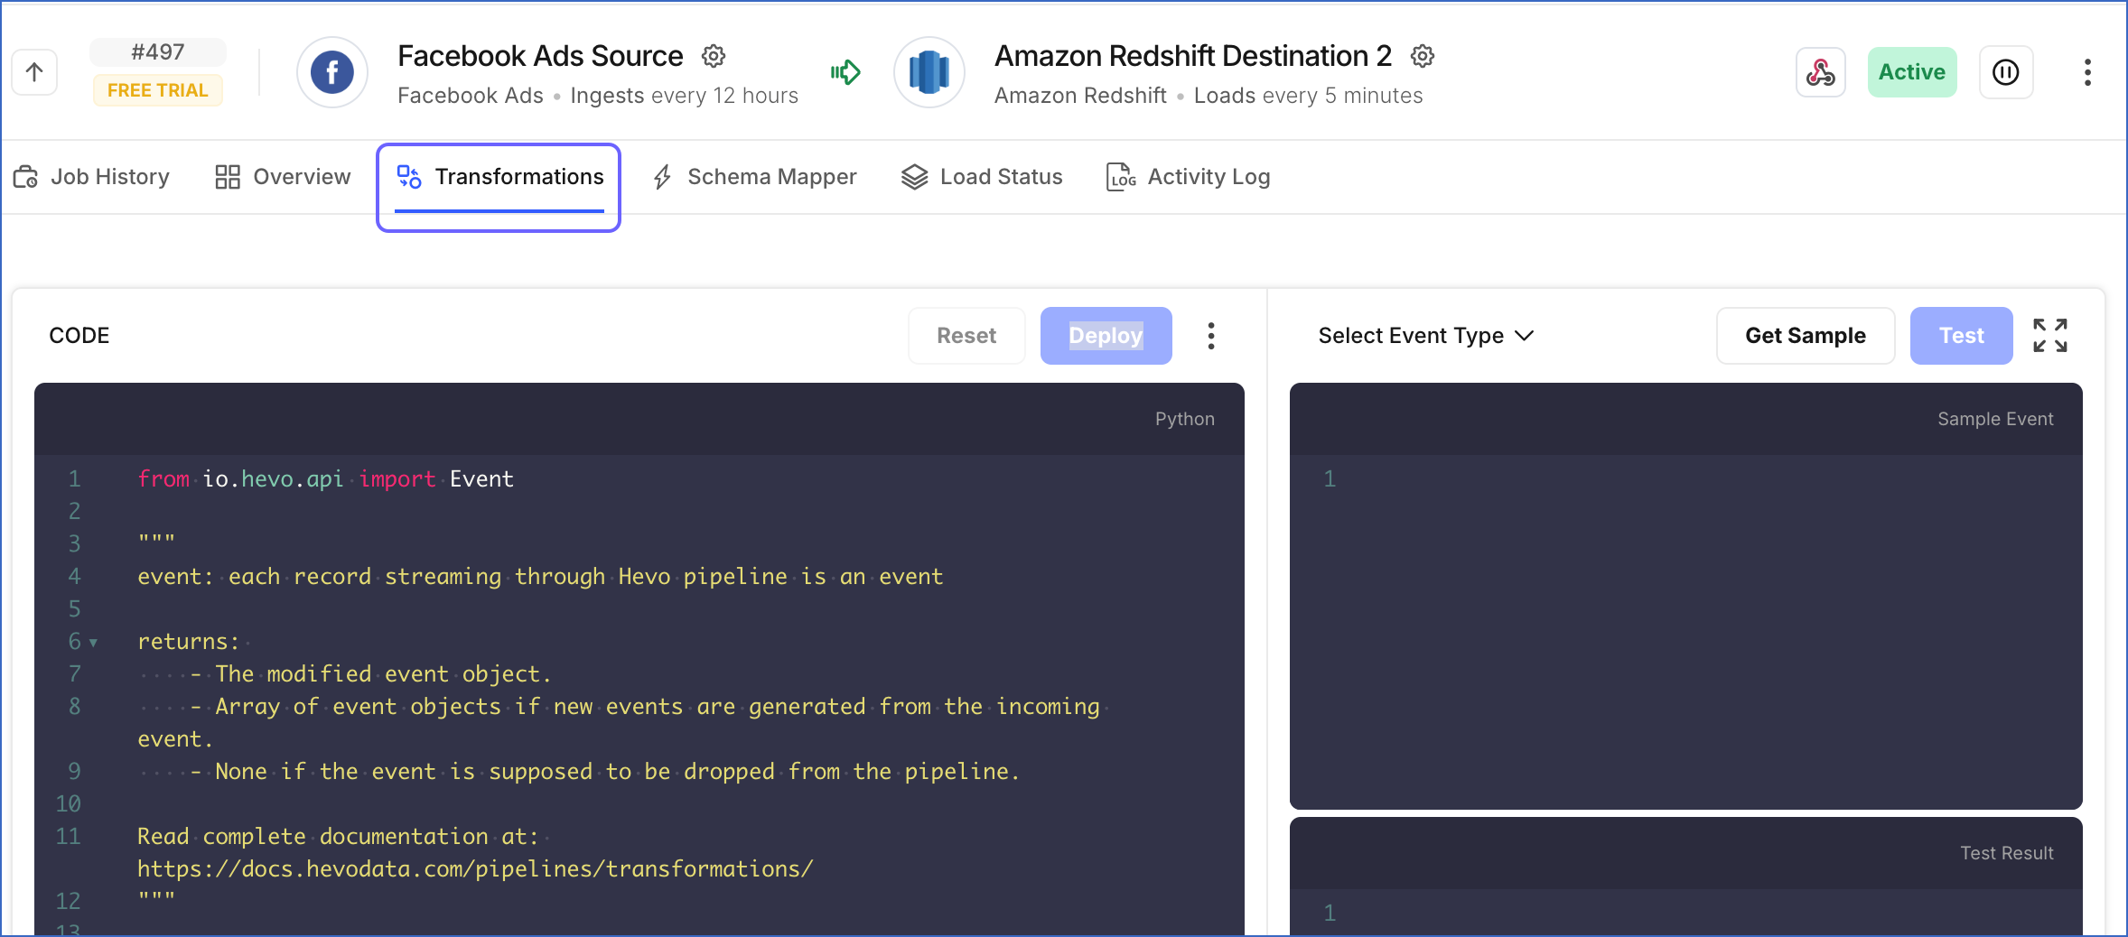
Task: Click the Test button
Action: tap(1962, 336)
